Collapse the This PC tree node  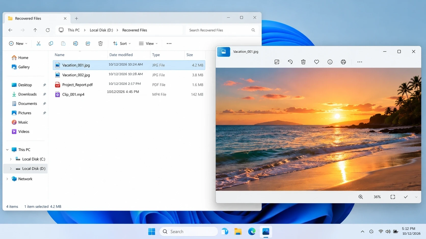coord(7,150)
